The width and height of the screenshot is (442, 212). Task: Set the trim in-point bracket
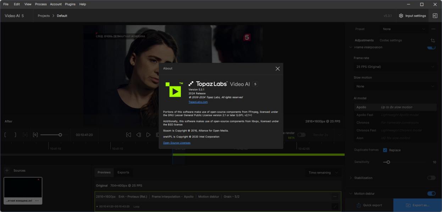[5, 135]
